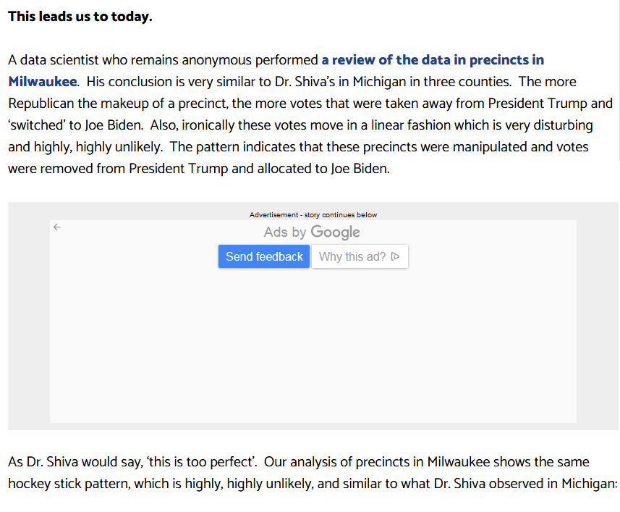This screenshot has height=512, width=620.
Task: Follow the bold Milwaukee hyperlink
Action: [x=43, y=82]
